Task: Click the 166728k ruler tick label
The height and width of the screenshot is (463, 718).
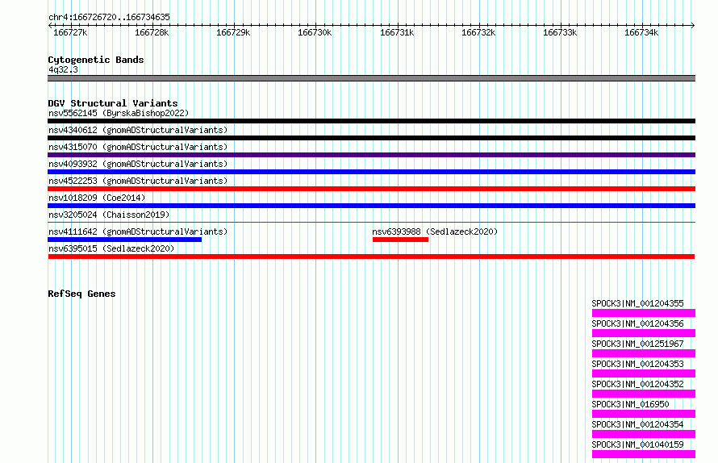Action: [152, 32]
